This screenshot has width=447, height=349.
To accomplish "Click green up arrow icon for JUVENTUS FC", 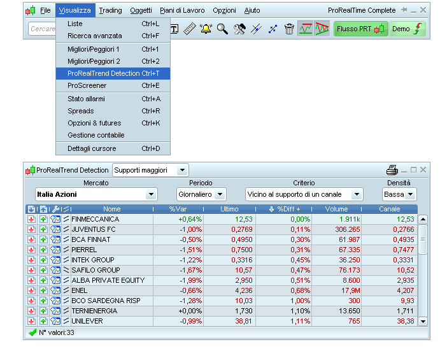I will coord(43,229).
